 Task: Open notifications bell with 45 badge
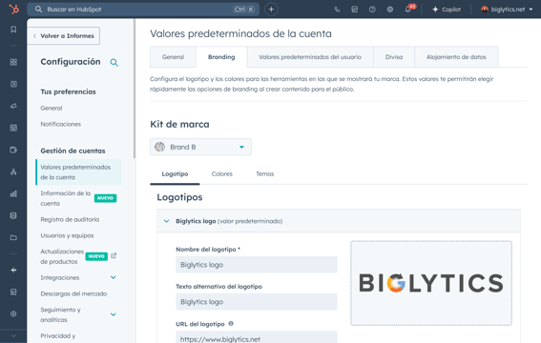pos(408,10)
